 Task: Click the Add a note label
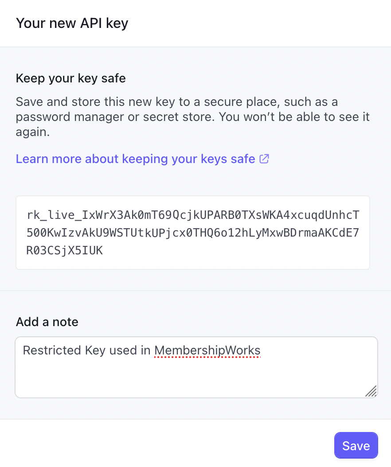[x=47, y=322]
